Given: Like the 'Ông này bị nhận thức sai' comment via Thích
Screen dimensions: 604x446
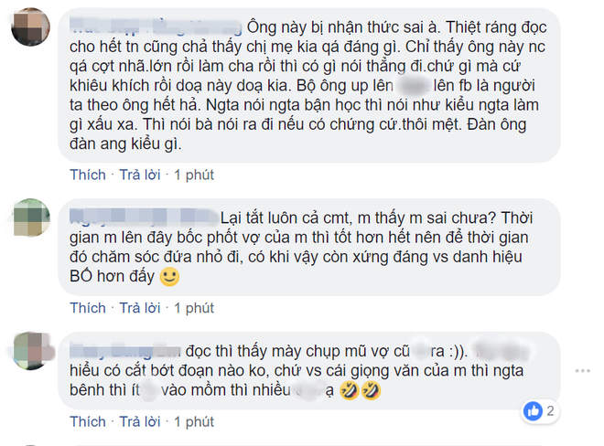Looking at the screenshot, I should pos(88,175).
